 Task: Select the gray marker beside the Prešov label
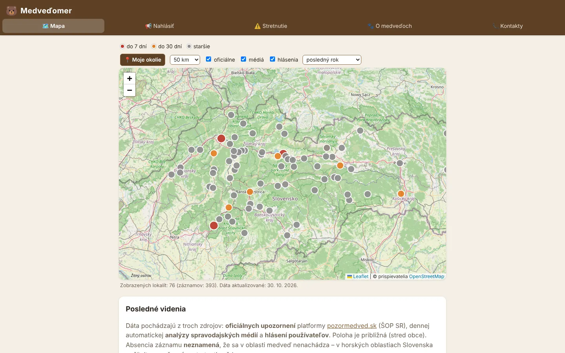pos(400,163)
